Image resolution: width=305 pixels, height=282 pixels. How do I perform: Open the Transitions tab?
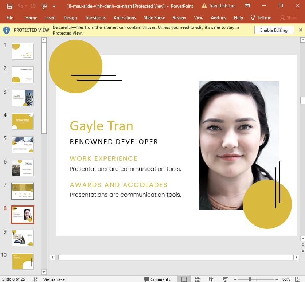(x=95, y=17)
